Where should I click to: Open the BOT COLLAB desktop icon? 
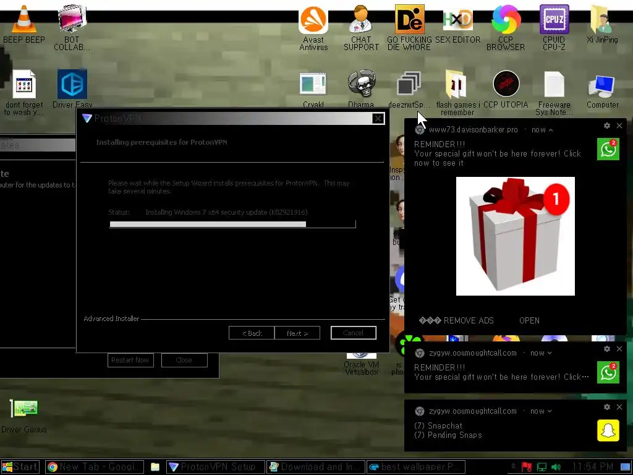point(72,19)
